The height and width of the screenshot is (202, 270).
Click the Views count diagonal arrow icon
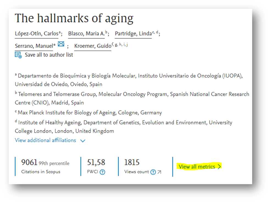[159, 172]
